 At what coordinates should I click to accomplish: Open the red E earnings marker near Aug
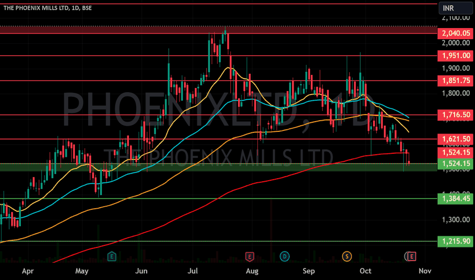(249, 257)
